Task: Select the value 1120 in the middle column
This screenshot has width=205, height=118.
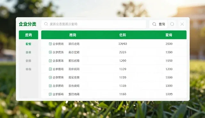Action: [x=123, y=69]
